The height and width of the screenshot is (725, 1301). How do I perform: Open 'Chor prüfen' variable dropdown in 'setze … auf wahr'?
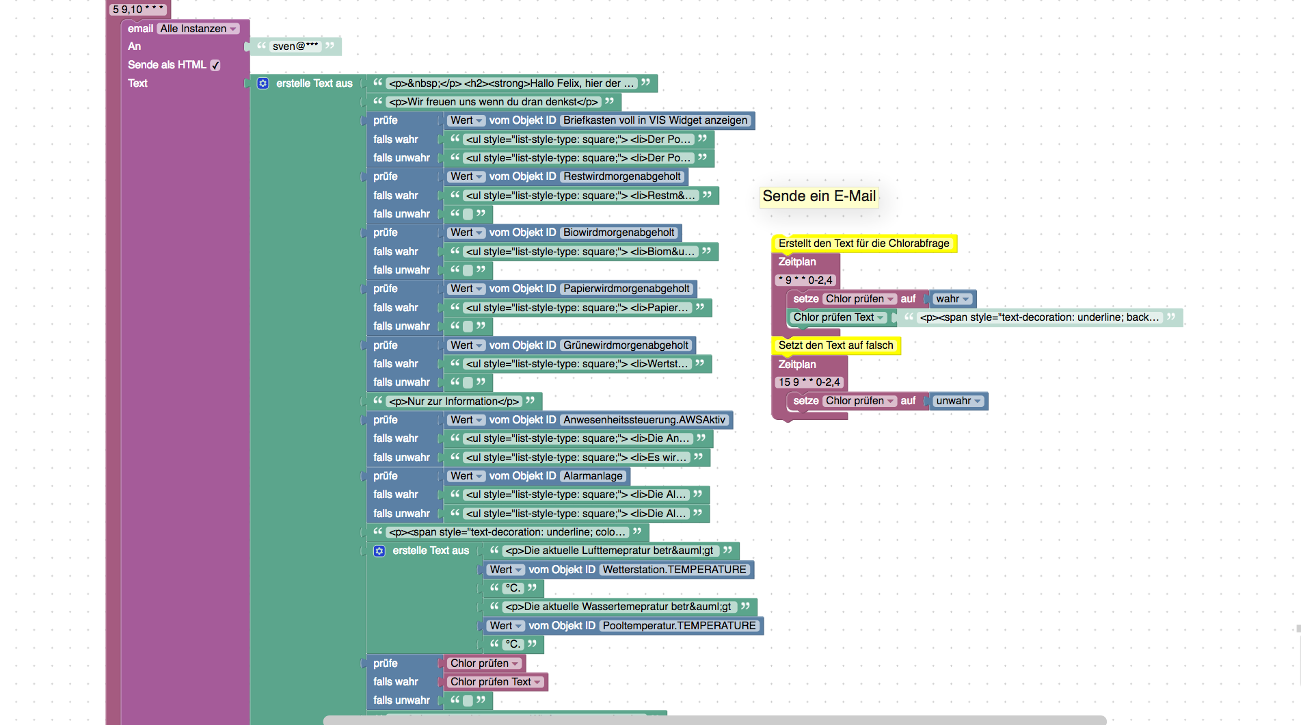coord(860,299)
